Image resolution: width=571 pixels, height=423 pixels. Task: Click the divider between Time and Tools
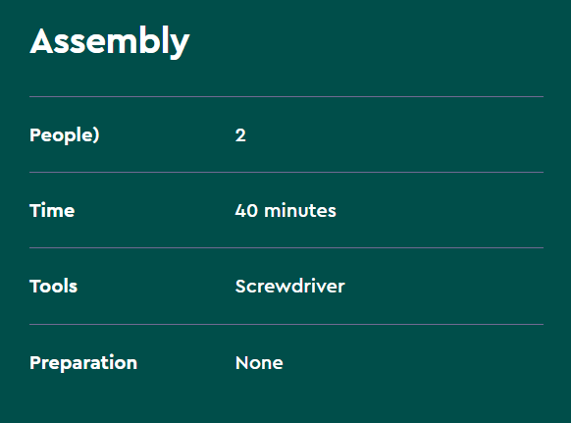[x=286, y=247]
